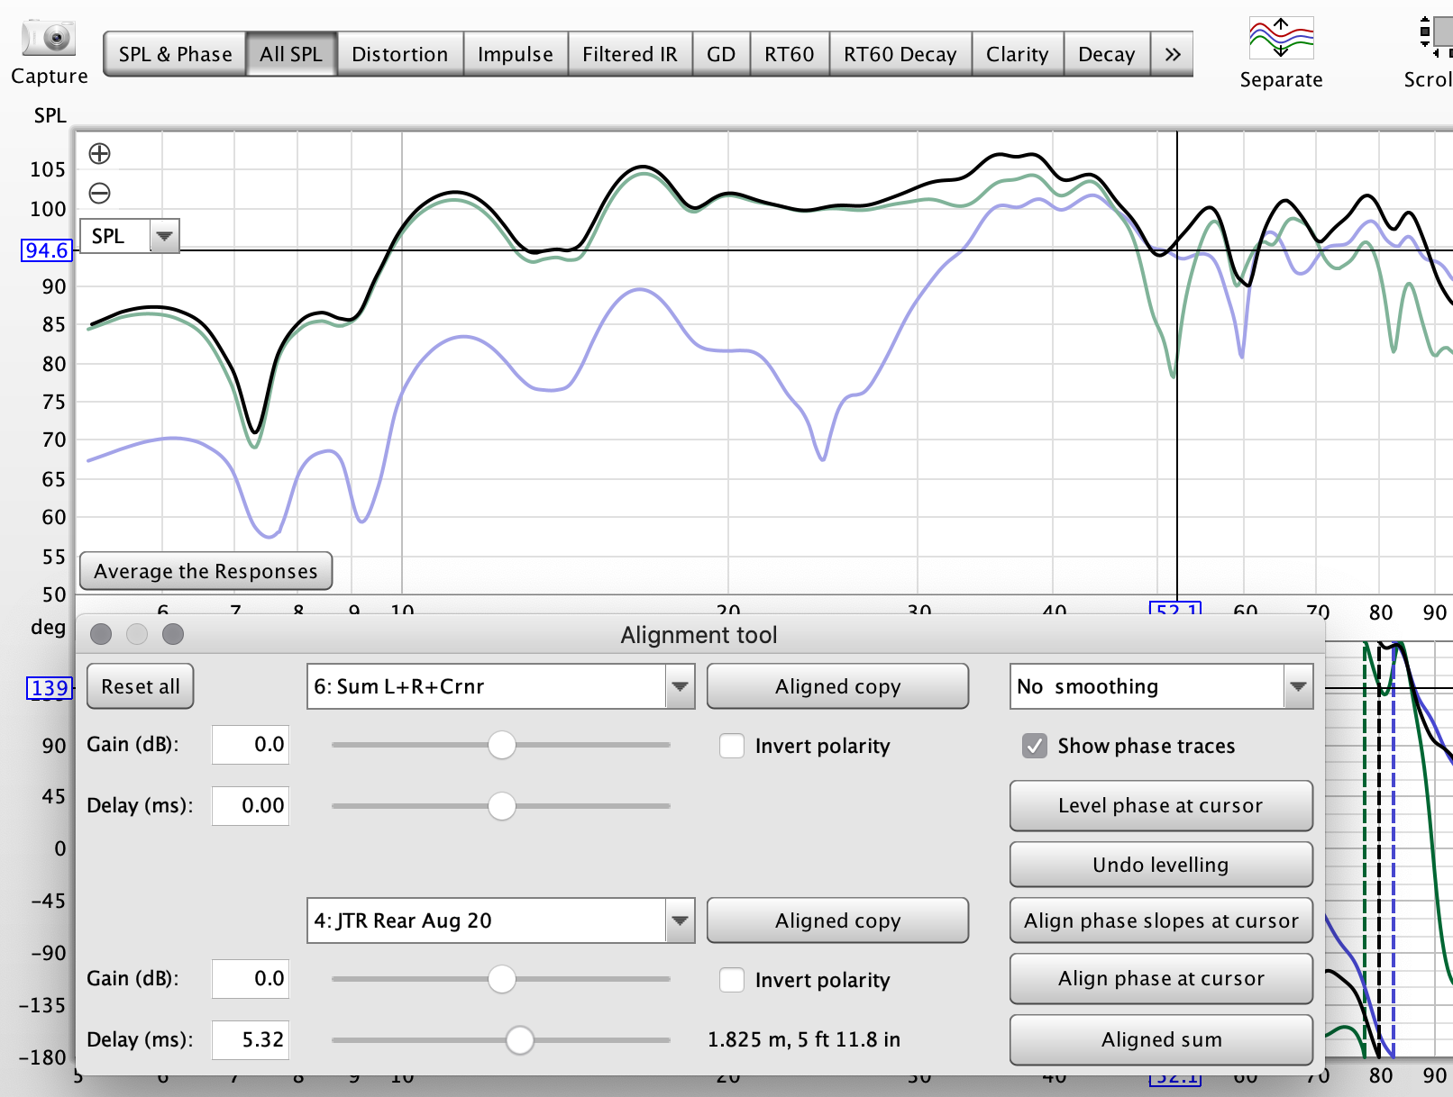Switch to the SPL & Phase tab
This screenshot has height=1097, width=1453.
click(175, 54)
